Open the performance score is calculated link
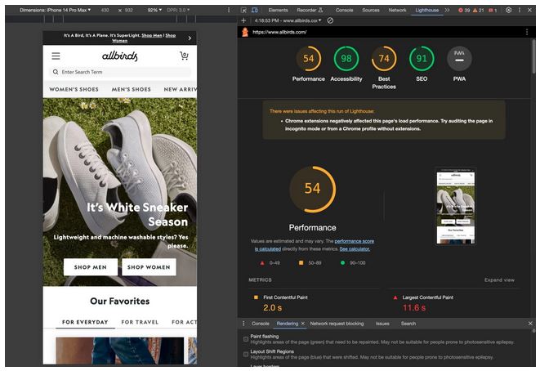This screenshot has height=371, width=540. pyautogui.click(x=315, y=245)
